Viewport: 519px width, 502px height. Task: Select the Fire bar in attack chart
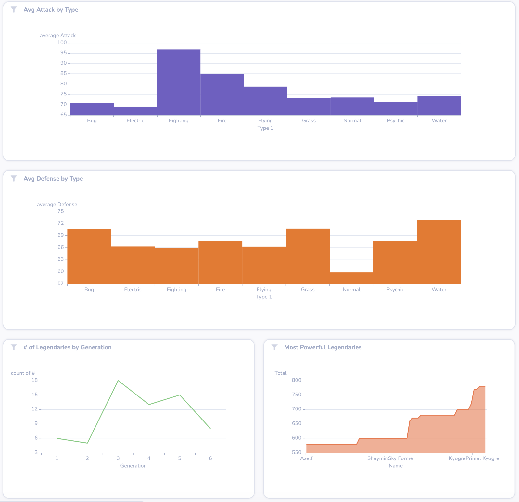222,95
